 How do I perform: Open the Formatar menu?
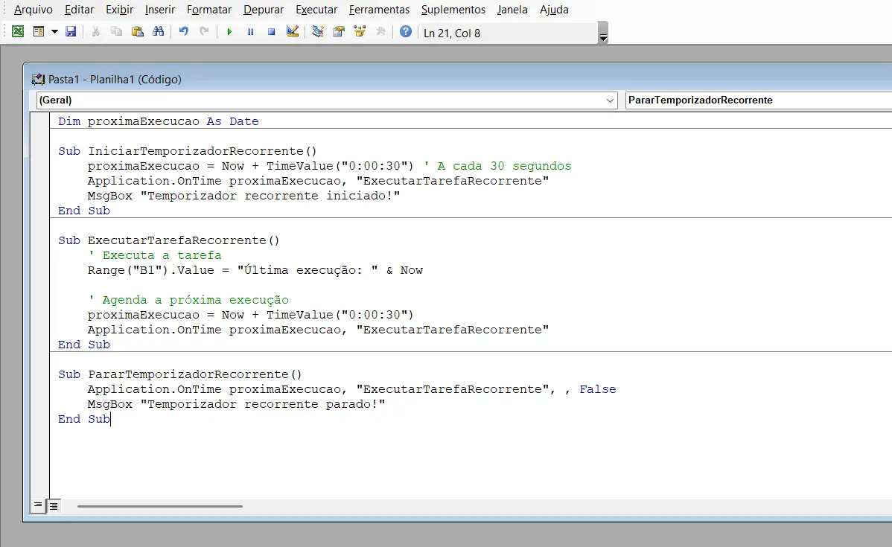209,10
